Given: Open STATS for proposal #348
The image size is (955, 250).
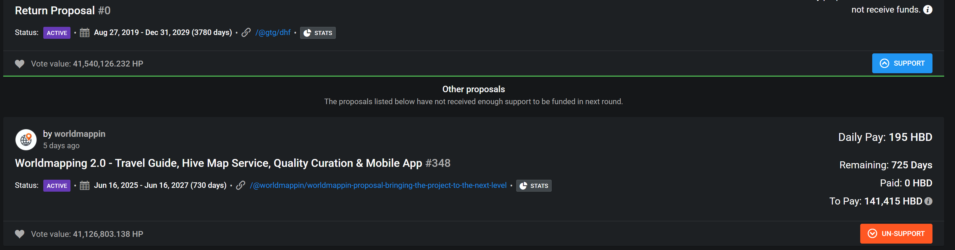Looking at the screenshot, I should tap(534, 186).
